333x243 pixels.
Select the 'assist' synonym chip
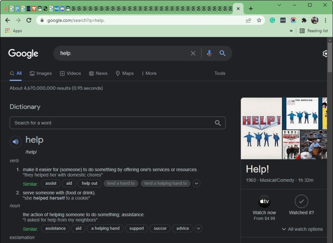[x=51, y=183]
